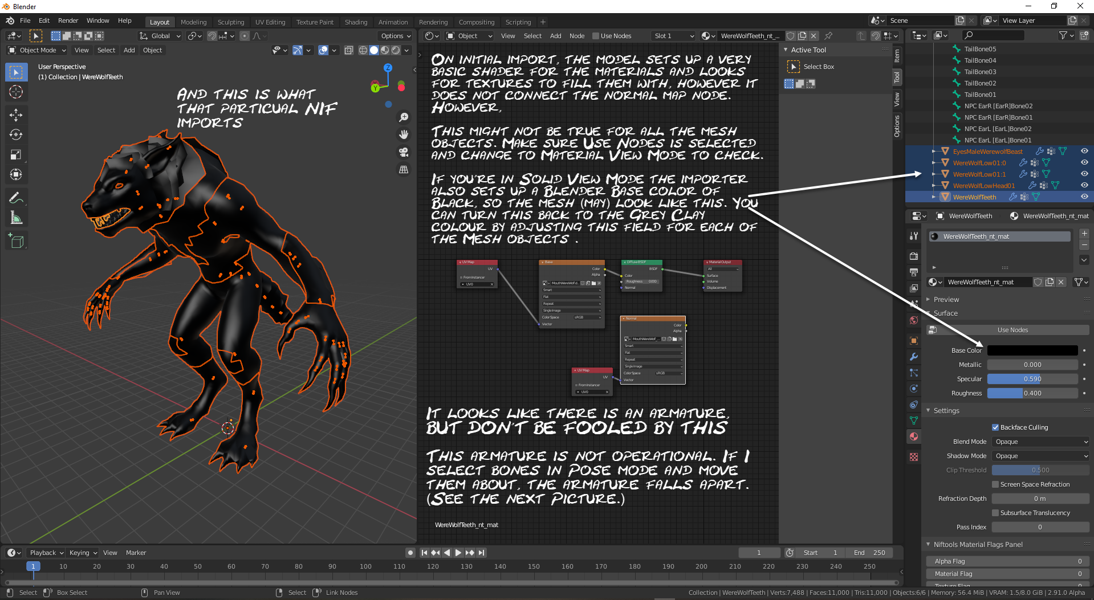Uncheck Backface Culling

(995, 427)
